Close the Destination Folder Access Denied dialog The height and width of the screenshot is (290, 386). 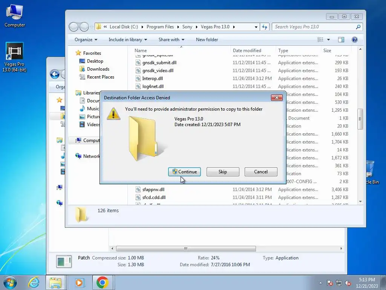tap(277, 98)
